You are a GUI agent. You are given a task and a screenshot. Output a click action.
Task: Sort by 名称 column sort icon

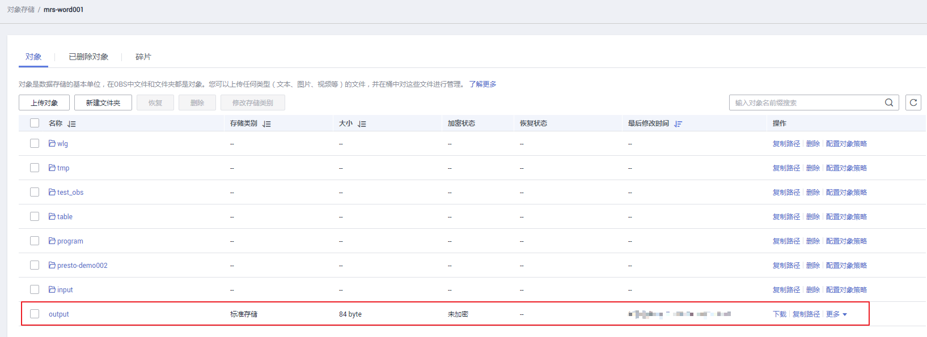coord(71,123)
